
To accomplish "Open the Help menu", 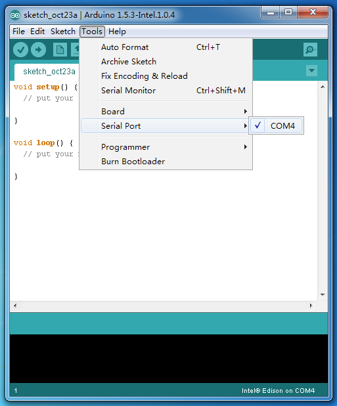I will coord(117,32).
